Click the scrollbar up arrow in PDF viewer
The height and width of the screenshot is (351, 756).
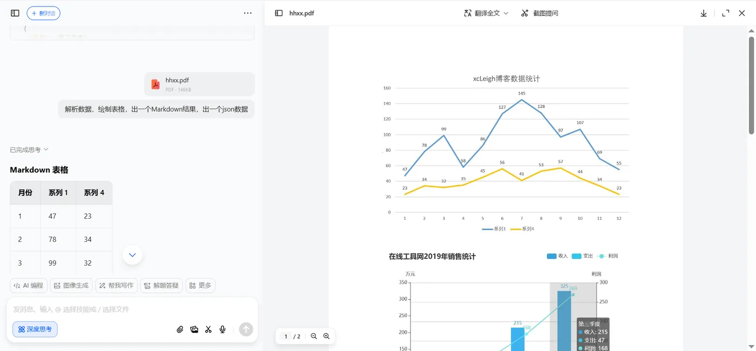click(x=751, y=31)
